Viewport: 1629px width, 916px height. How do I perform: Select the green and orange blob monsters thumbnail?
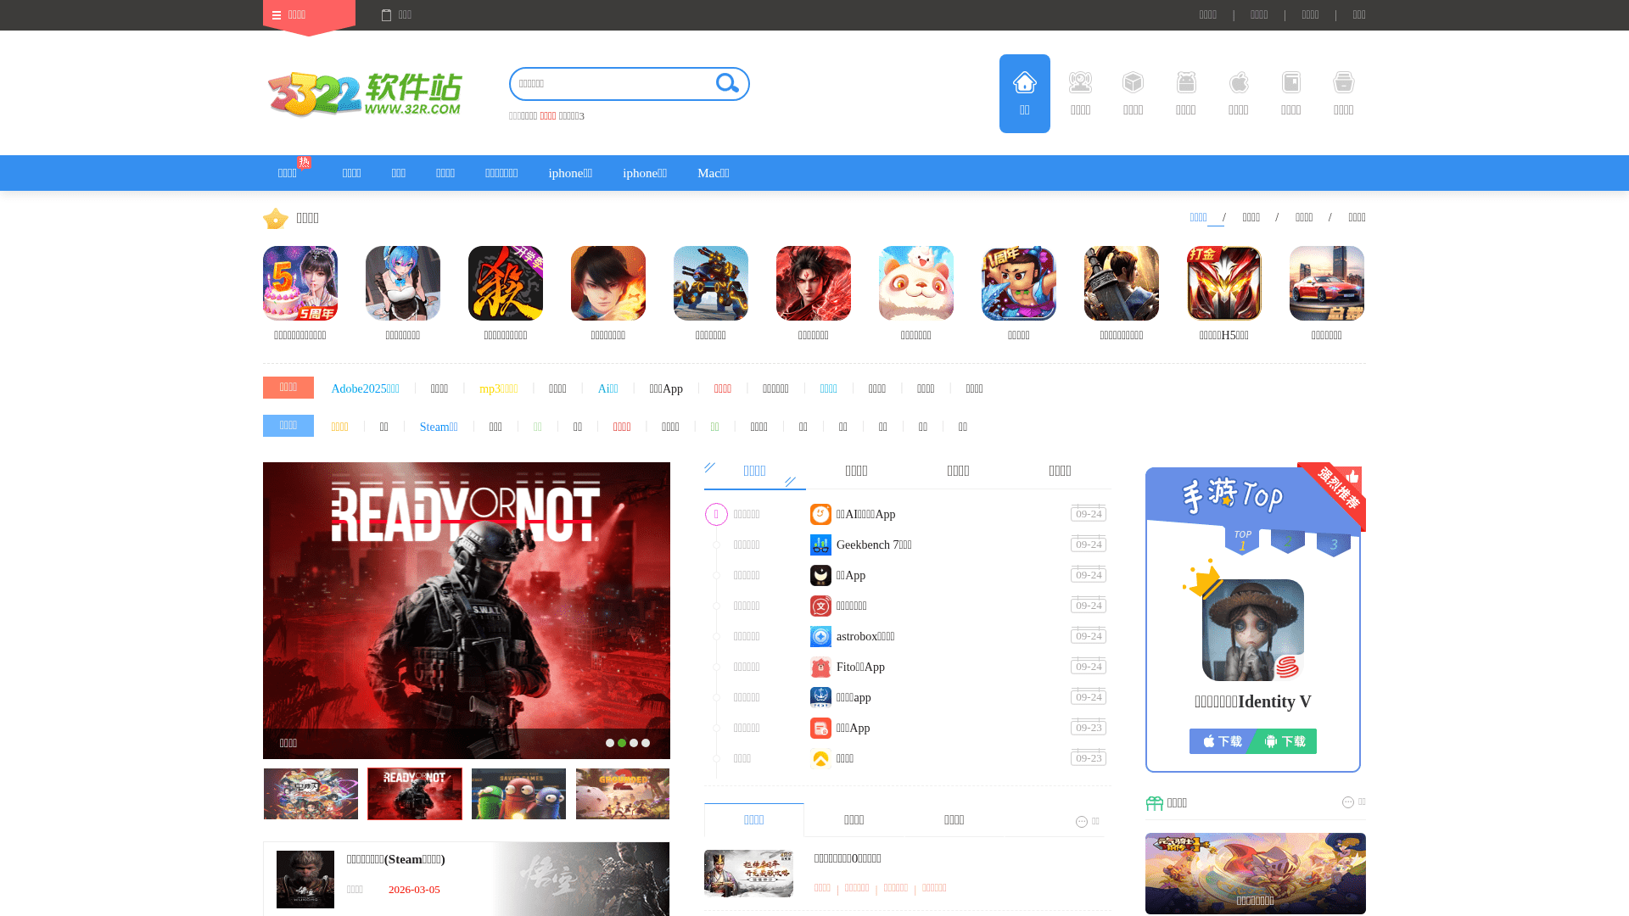(518, 794)
